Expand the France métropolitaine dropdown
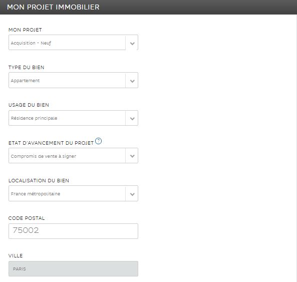The width and height of the screenshot is (297, 282). (73, 193)
